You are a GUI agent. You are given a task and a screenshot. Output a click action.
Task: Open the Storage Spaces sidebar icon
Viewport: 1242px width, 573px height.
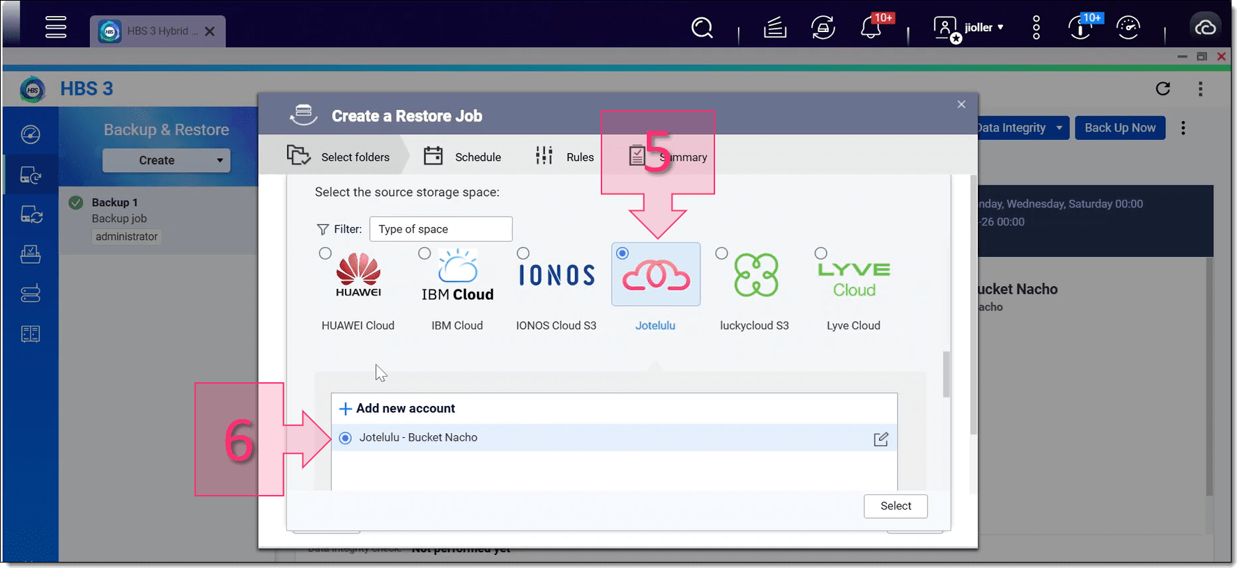[x=31, y=294]
